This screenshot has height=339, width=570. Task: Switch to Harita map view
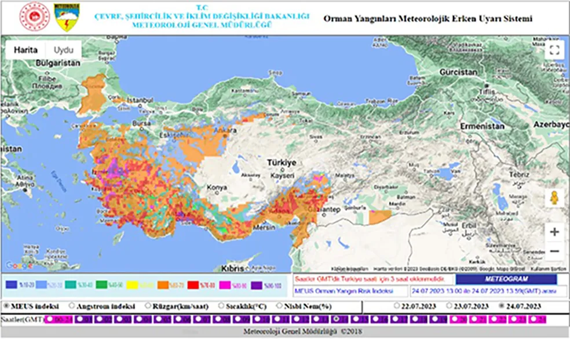25,50
